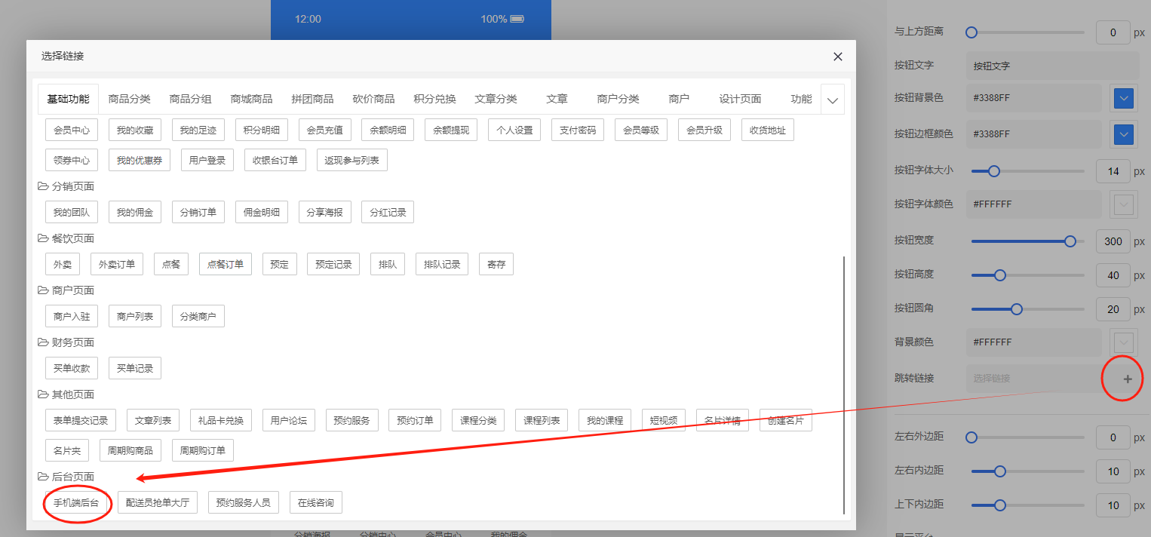Open the 按钮边框颜色 color dropdown
Screen dimensions: 1151x537
pos(1124,134)
